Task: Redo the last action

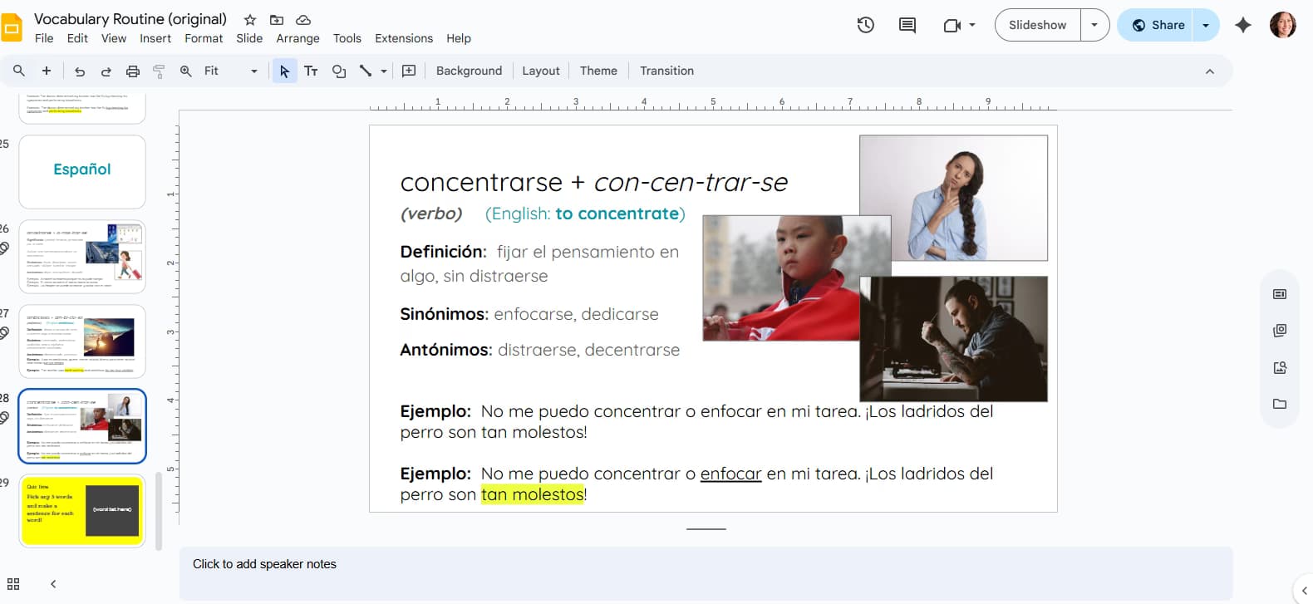Action: coord(106,71)
